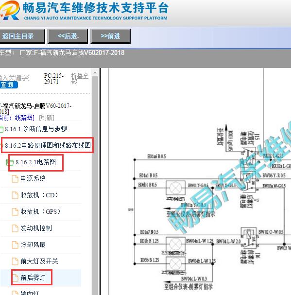Select 收放机（GPS） diagram
Viewport: 291px width, 295px height.
click(x=41, y=212)
